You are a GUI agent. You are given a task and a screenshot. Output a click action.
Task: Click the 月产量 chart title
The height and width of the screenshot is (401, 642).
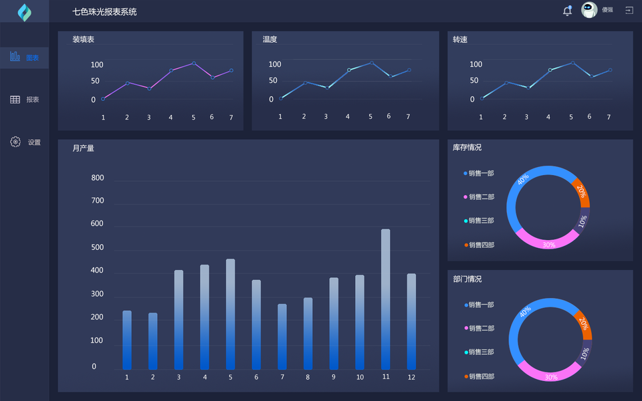83,148
